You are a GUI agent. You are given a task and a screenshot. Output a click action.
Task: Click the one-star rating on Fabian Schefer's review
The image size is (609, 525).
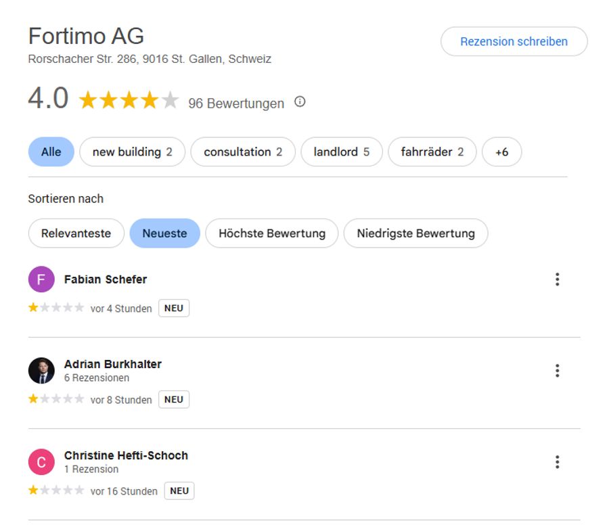point(56,308)
